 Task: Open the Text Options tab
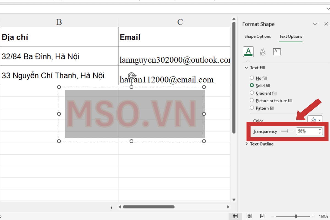pos(291,36)
